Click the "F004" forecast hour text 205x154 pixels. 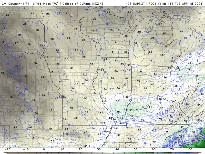pos(152,4)
